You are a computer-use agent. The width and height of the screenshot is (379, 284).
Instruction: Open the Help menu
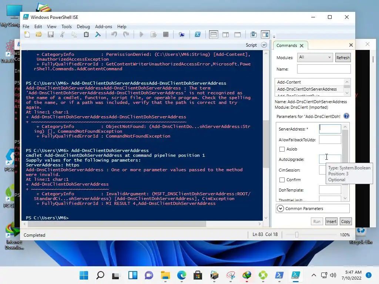tap(121, 27)
